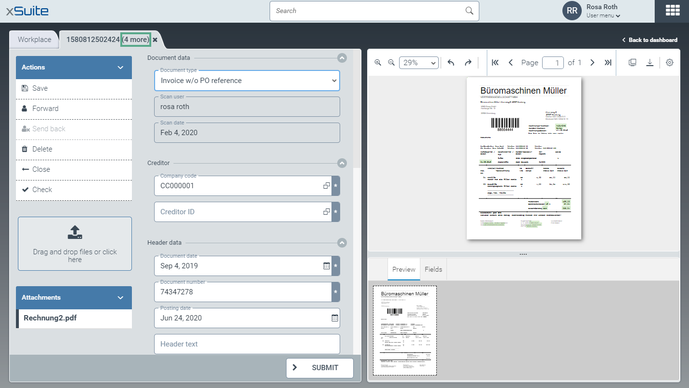The width and height of the screenshot is (689, 388).
Task: Jump to the last page
Action: pos(608,63)
